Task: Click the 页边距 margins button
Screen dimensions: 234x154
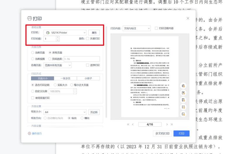Action: [x=94, y=112]
